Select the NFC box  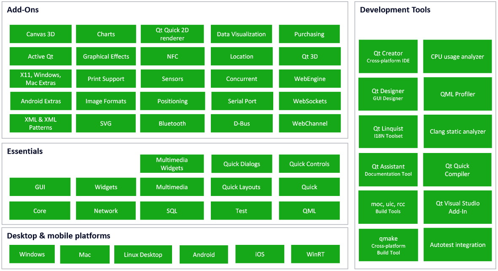click(172, 56)
